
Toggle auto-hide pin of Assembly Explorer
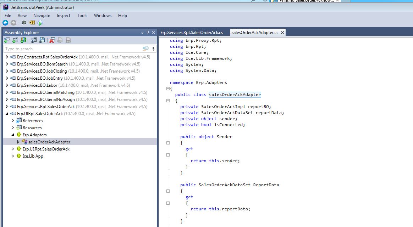point(148,33)
